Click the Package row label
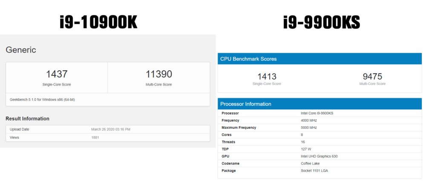 [x=229, y=171]
